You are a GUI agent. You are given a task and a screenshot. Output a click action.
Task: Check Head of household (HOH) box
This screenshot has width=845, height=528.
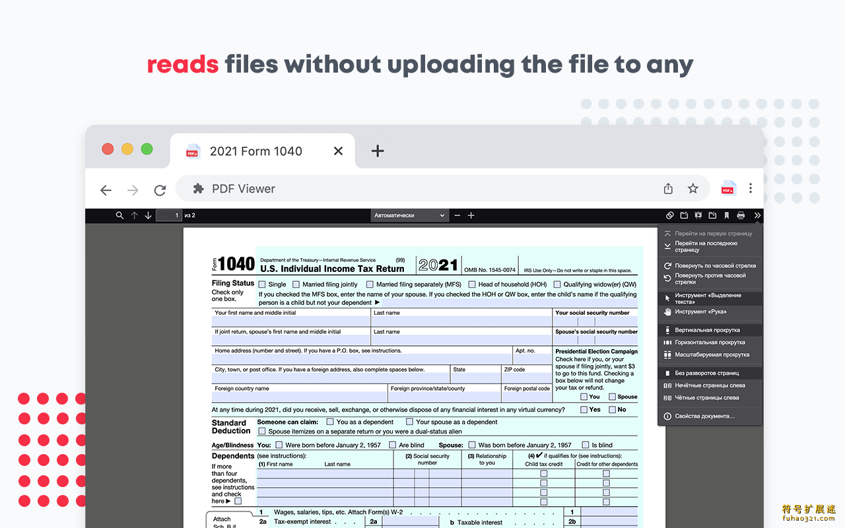tap(471, 284)
